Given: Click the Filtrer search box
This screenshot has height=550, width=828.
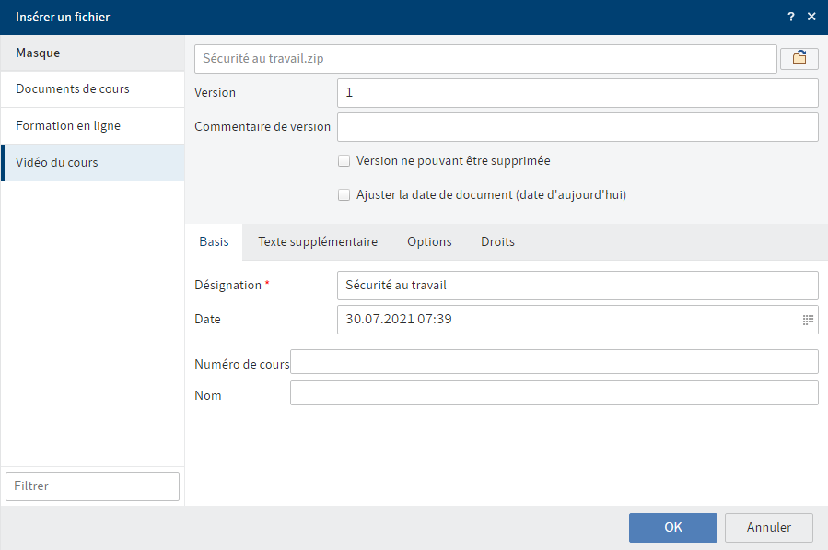Looking at the screenshot, I should (x=92, y=486).
